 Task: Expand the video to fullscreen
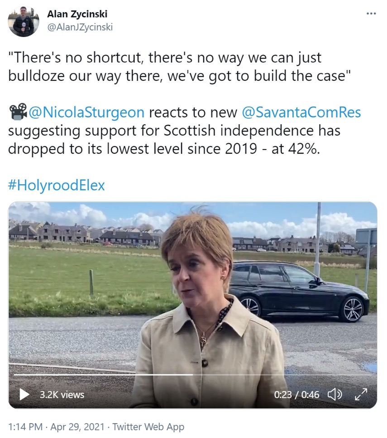[x=361, y=395]
